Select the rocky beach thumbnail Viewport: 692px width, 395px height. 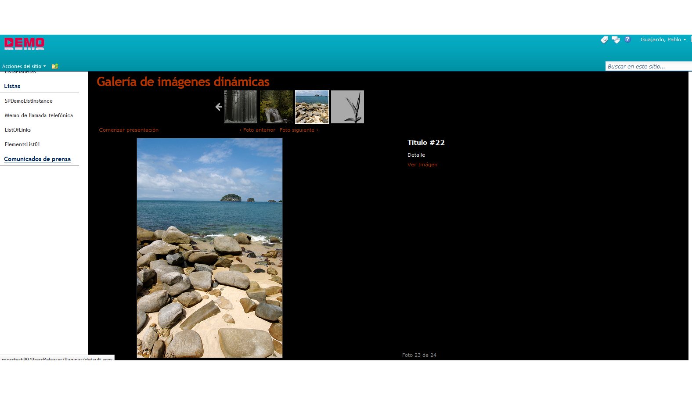(312, 107)
